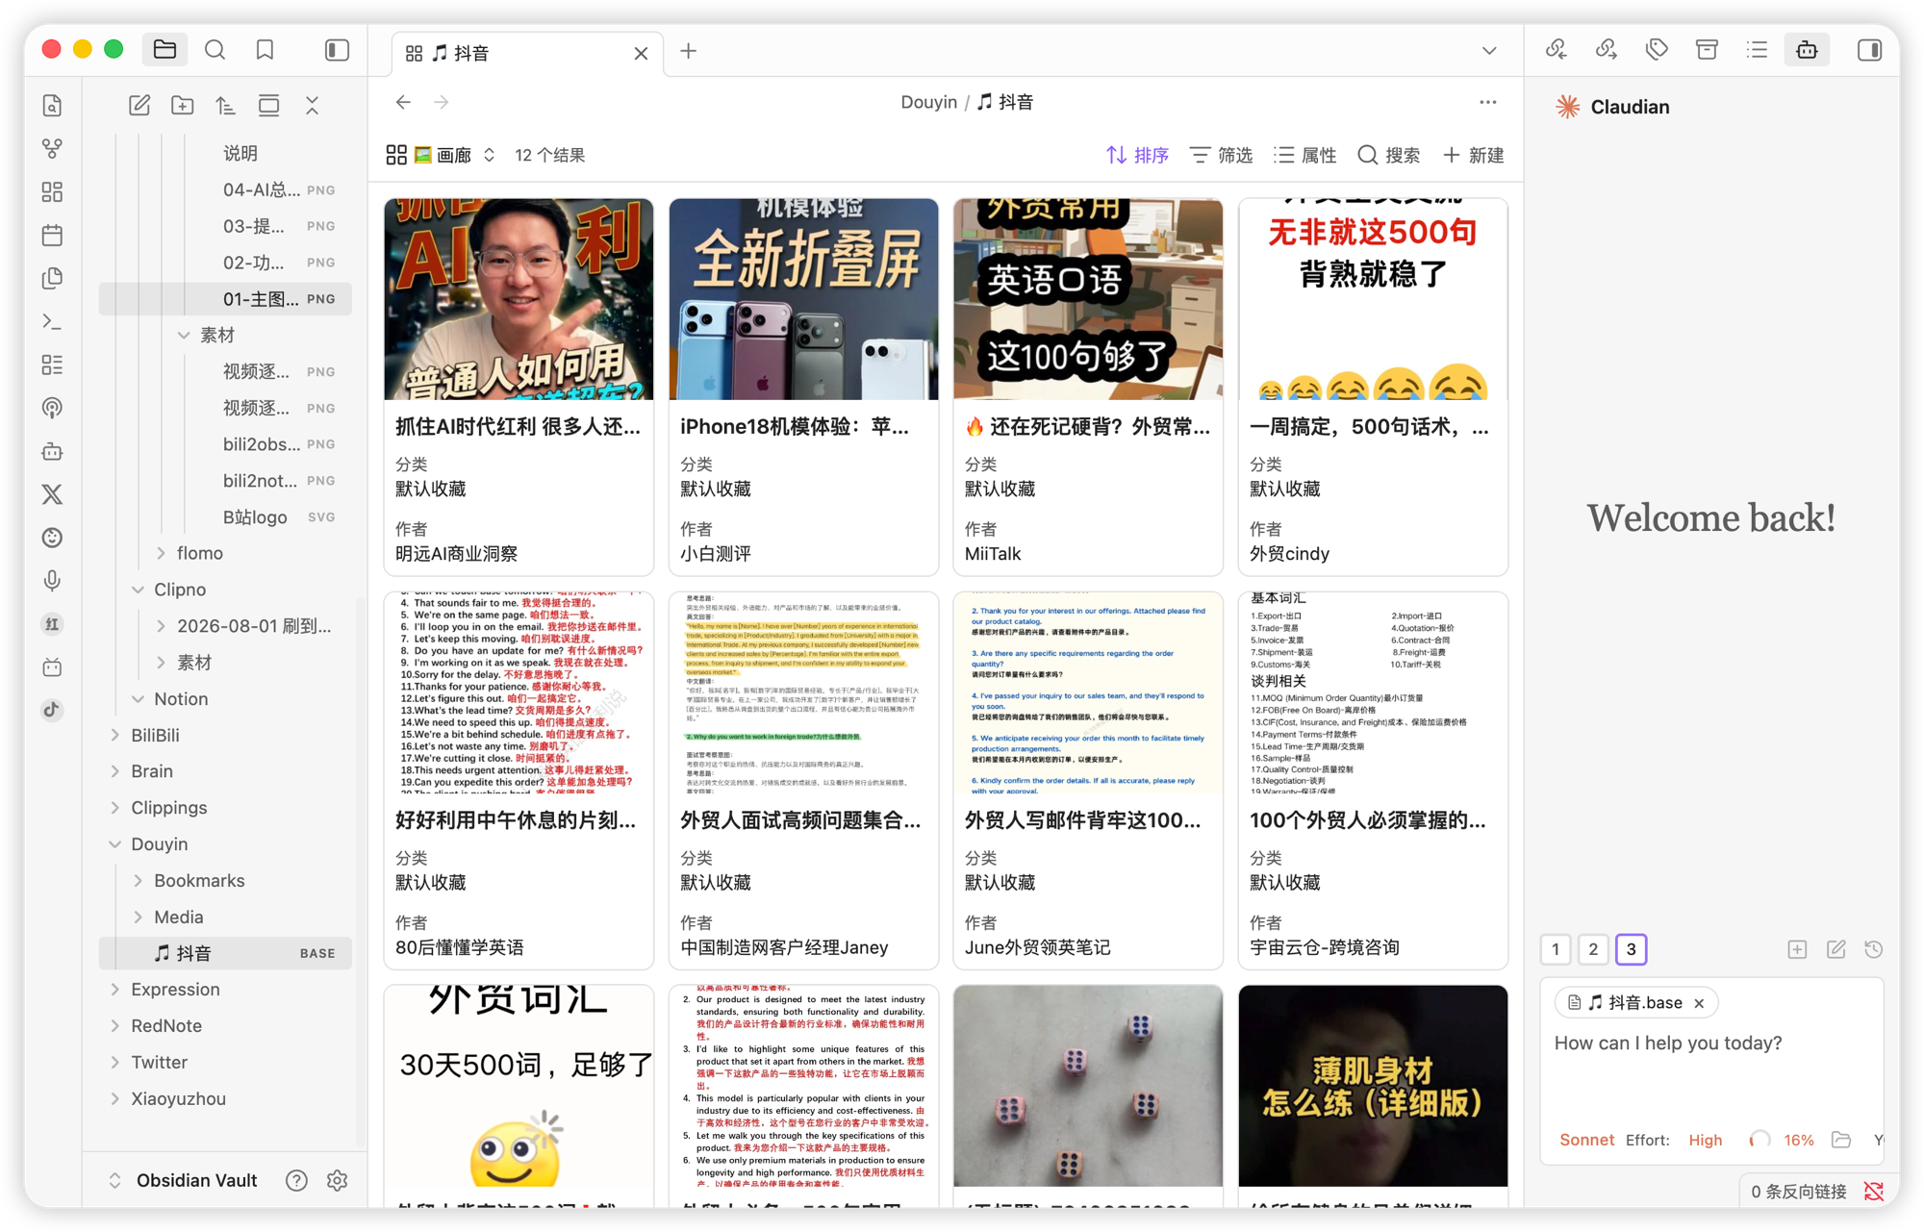Open the daily note calendar icon
This screenshot has width=1924, height=1232.
[53, 236]
